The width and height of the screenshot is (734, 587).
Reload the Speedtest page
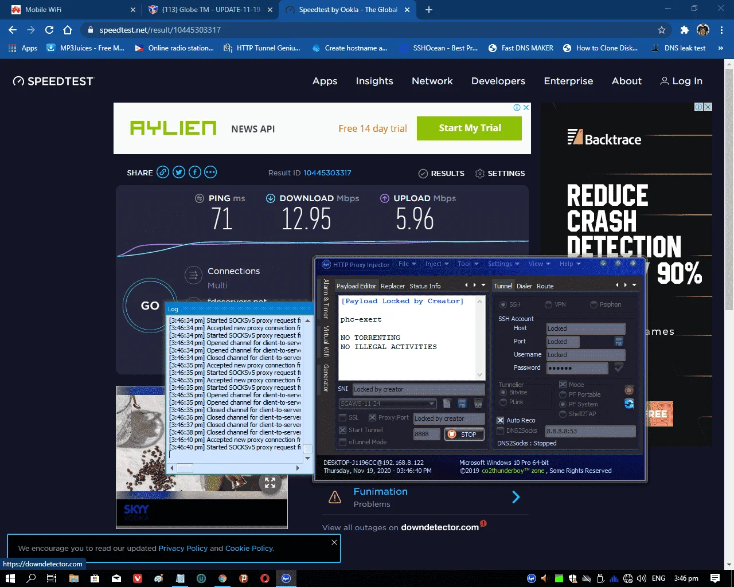49,30
